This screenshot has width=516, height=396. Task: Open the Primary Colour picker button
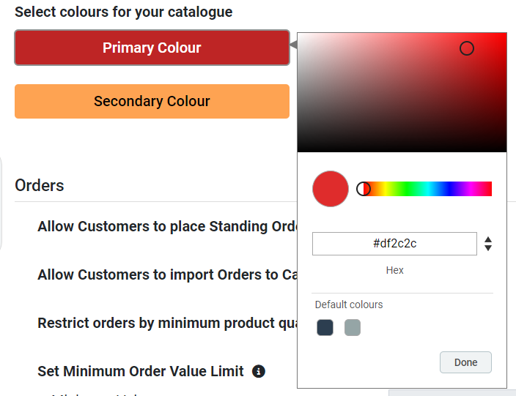tap(152, 48)
